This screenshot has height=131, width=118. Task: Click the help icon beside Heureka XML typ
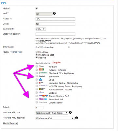(x=70, y=112)
